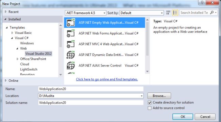The height and width of the screenshot is (122, 221).
Task: Select the Cloud tree item
Action: pos(24,64)
